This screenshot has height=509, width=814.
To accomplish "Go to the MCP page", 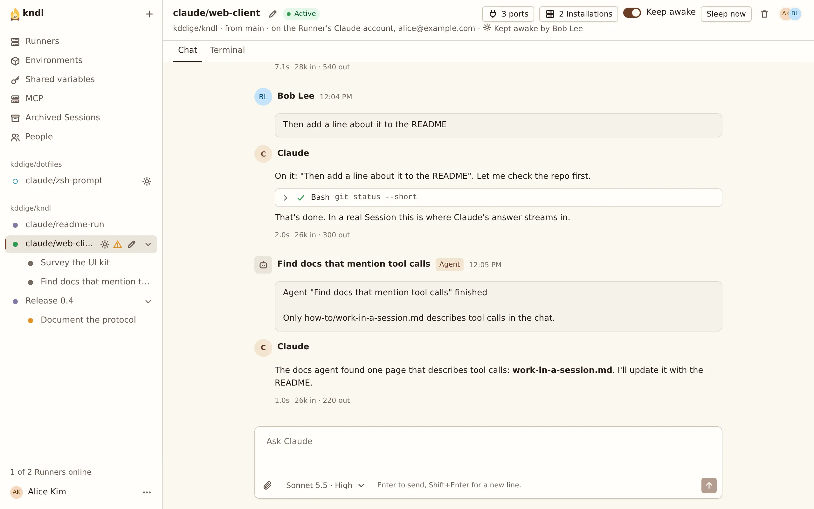I will (x=81, y=98).
